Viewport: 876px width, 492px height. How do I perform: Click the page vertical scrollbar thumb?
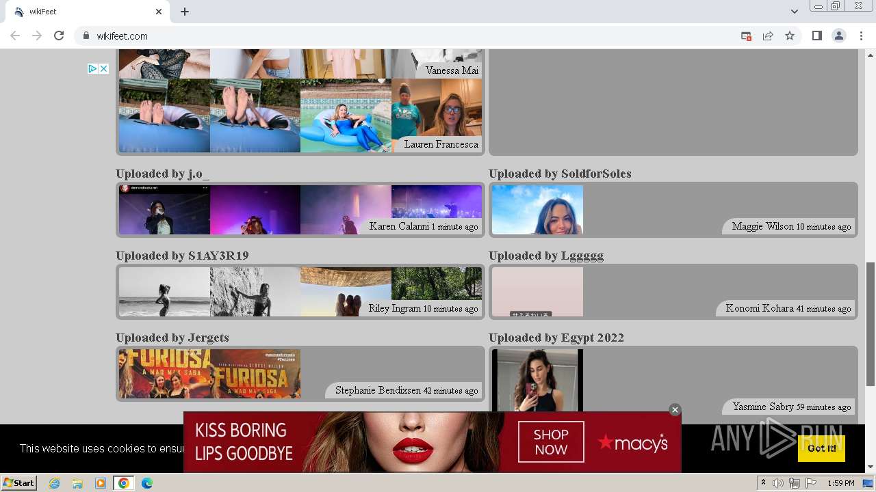click(x=871, y=324)
